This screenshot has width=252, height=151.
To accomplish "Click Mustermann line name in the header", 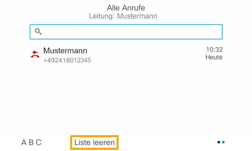I will pos(137,16).
